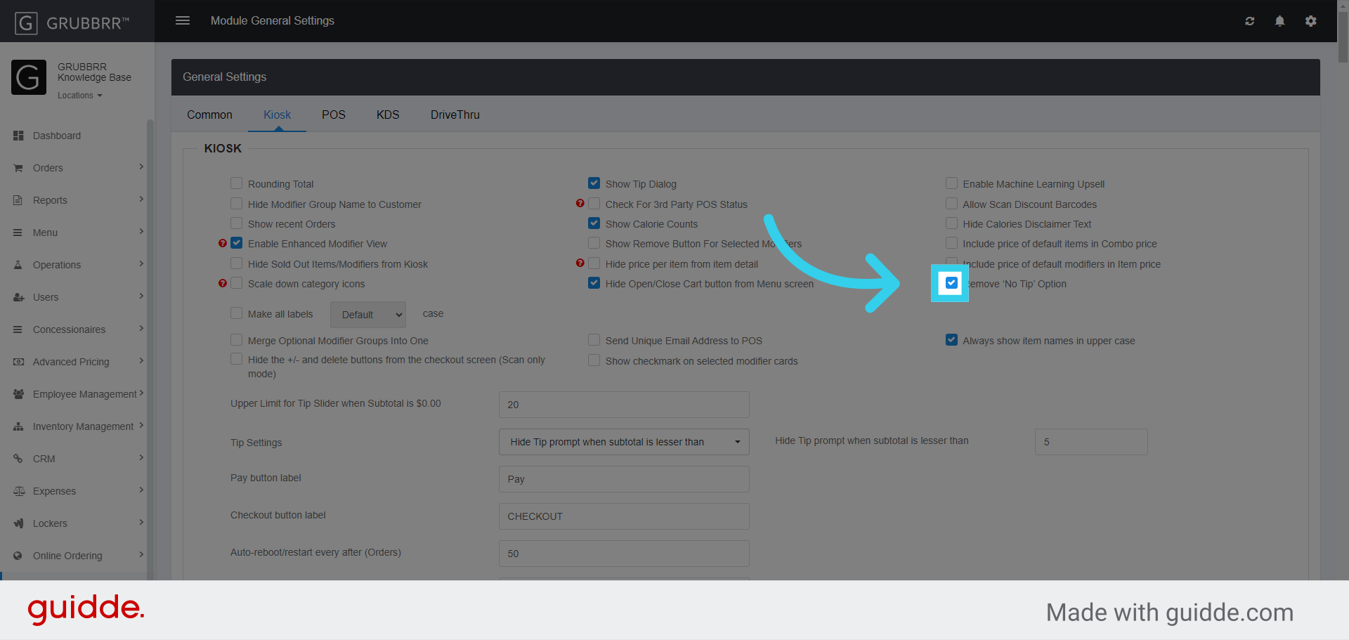Open the Advanced Pricing menu label
Image resolution: width=1349 pixels, height=640 pixels.
tap(71, 362)
